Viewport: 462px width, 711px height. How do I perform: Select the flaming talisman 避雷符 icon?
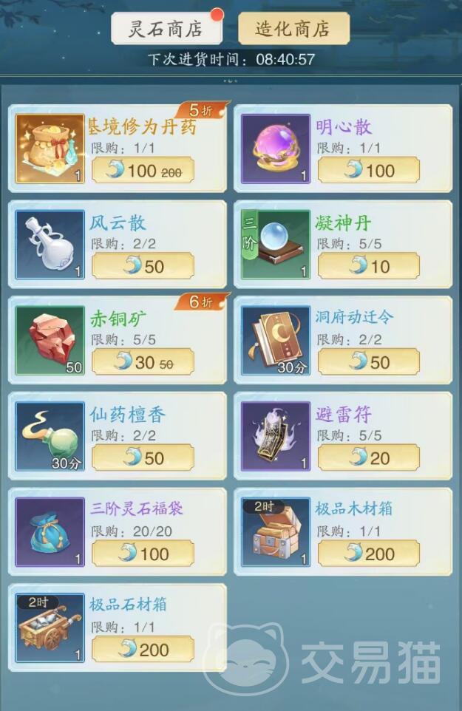[x=276, y=436]
